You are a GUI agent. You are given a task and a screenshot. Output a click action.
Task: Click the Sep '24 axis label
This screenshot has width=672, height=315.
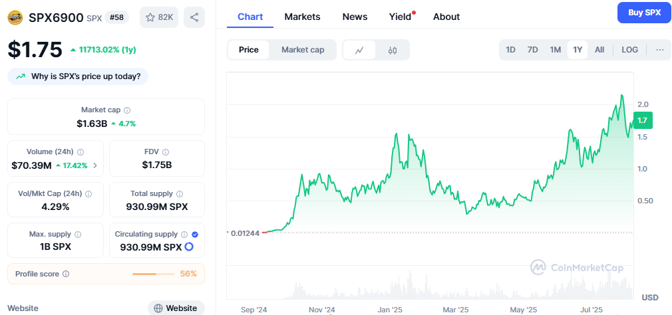tap(253, 310)
